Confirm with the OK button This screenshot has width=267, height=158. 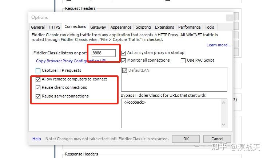186,139
